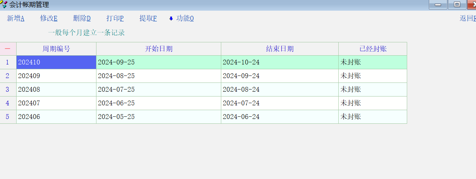Click the app icon in title bar
The height and width of the screenshot is (179, 476).
click(4, 4)
